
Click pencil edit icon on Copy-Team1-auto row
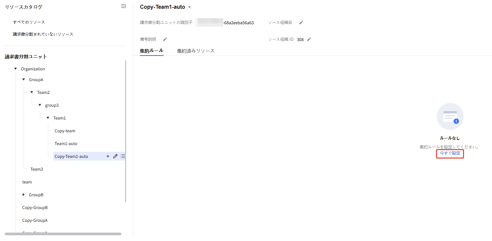pos(115,156)
